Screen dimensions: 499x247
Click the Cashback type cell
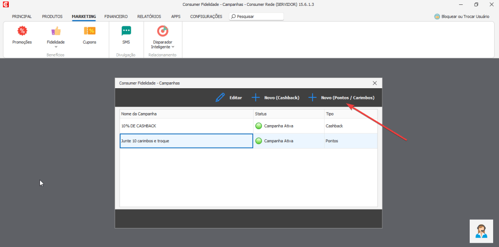351,126
